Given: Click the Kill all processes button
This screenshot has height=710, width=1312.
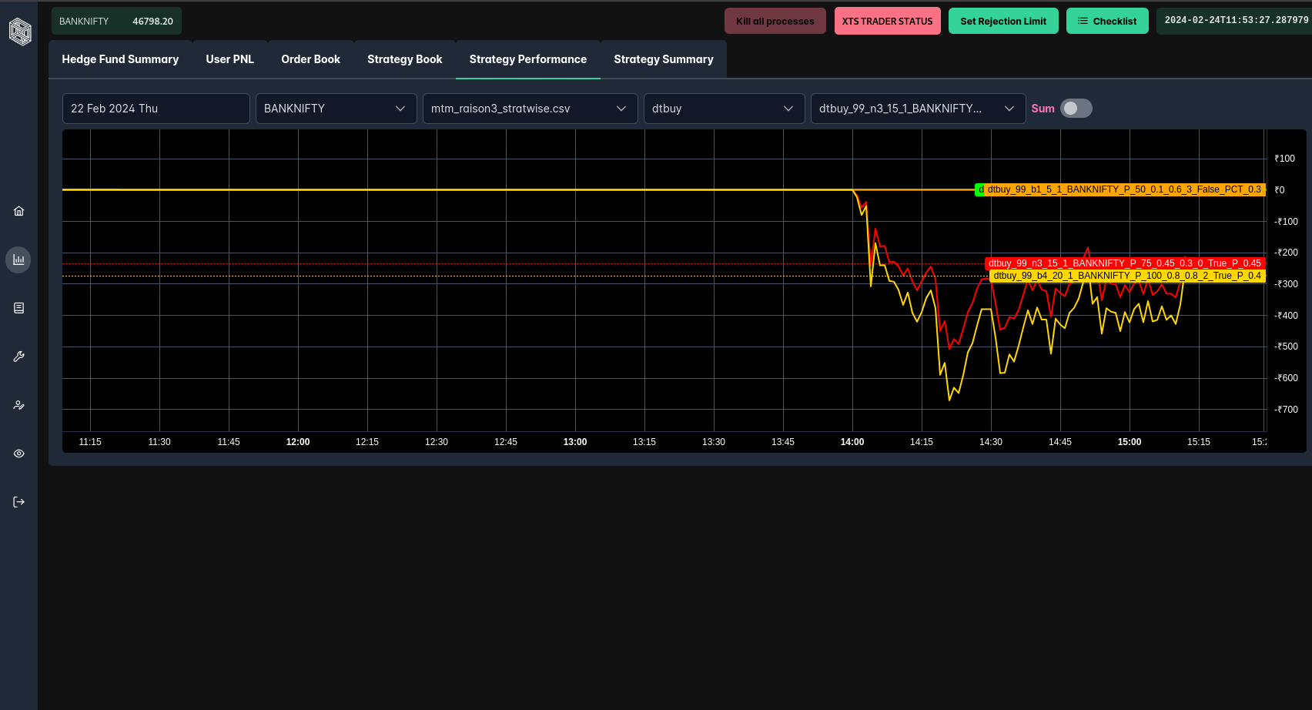Looking at the screenshot, I should coord(775,21).
